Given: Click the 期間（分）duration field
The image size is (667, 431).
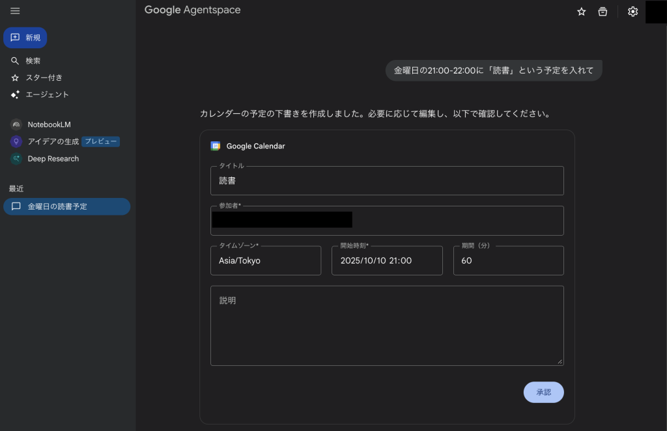Looking at the screenshot, I should point(508,260).
